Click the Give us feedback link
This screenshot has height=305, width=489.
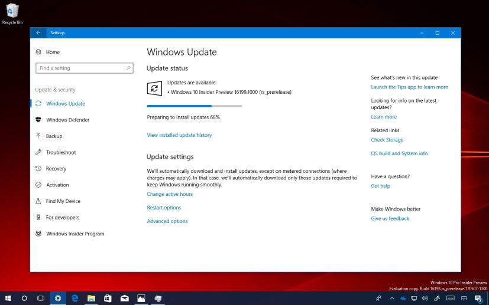pyautogui.click(x=390, y=218)
